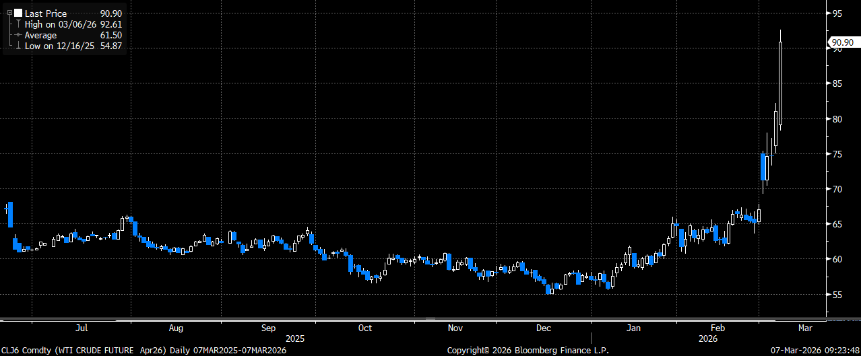Click the Oct label on the time axis
The height and width of the screenshot is (356, 861).
pyautogui.click(x=364, y=328)
